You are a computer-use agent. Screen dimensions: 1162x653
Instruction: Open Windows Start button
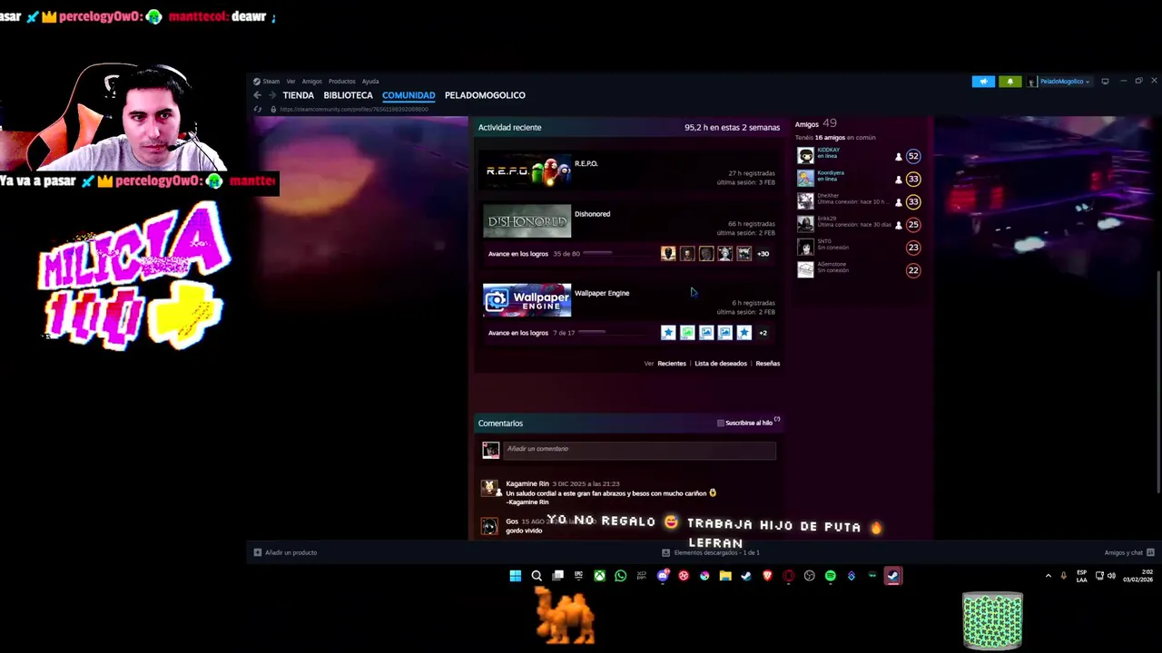516,576
